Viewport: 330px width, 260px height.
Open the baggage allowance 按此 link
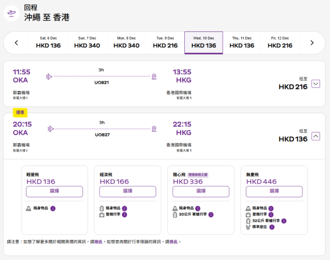[173, 241]
